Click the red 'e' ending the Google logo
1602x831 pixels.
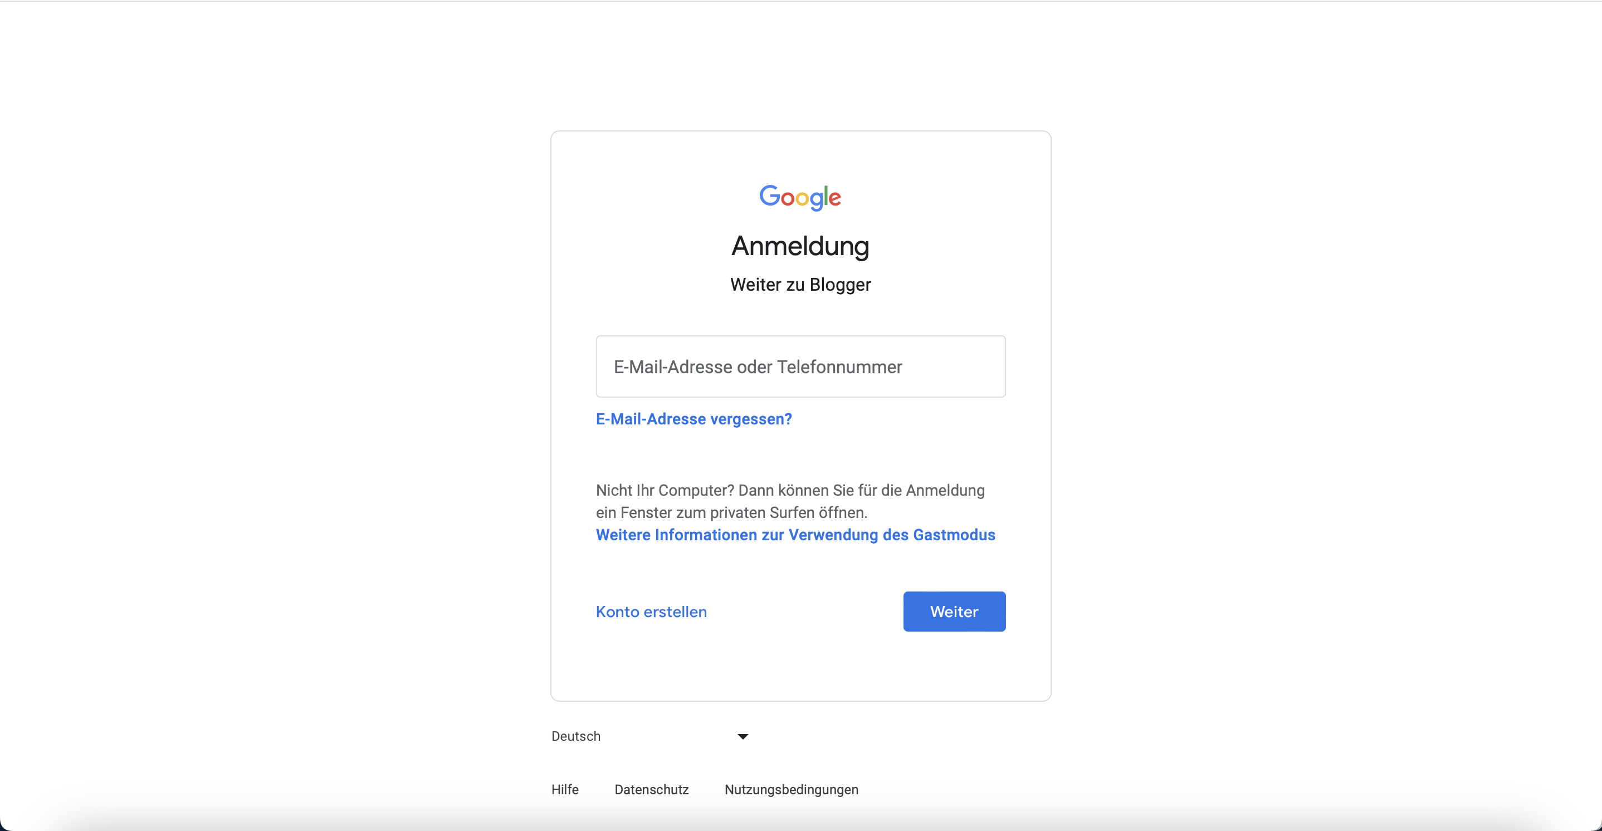[x=834, y=199]
